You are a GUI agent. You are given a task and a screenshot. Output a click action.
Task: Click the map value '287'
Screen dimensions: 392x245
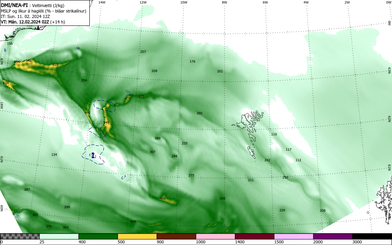click(27, 189)
